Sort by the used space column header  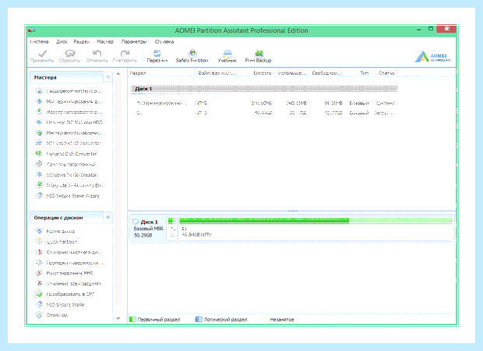pyautogui.click(x=291, y=73)
